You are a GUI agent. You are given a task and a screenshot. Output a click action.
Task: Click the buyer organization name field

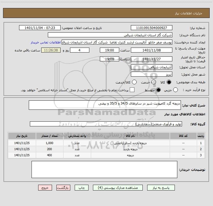(110, 35)
